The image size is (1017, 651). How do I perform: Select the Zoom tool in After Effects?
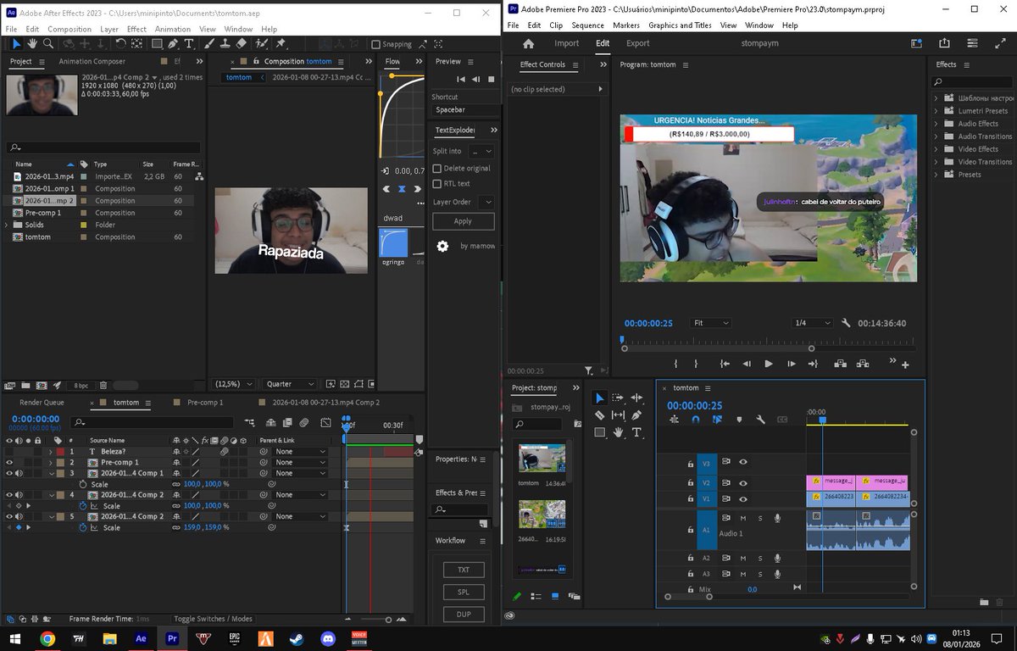click(x=49, y=44)
